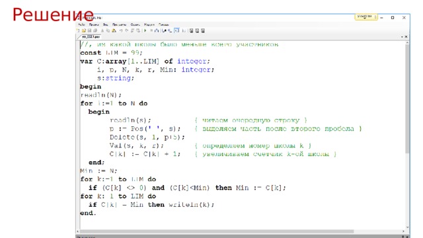Click the navigate forward toolbar icon
The image size is (423, 238).
(138, 30)
